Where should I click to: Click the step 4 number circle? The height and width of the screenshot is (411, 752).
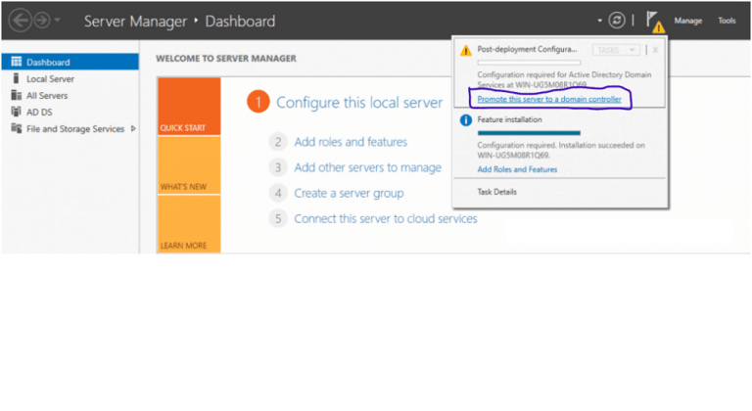(278, 193)
